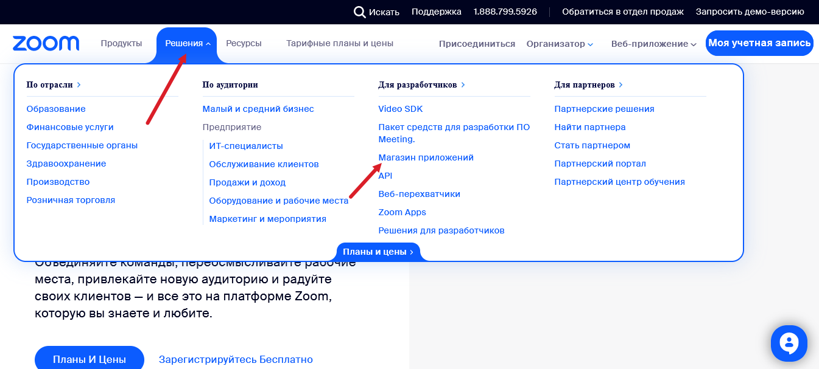Open the Продукты menu
Screen dimensions: 819x369
click(x=121, y=44)
